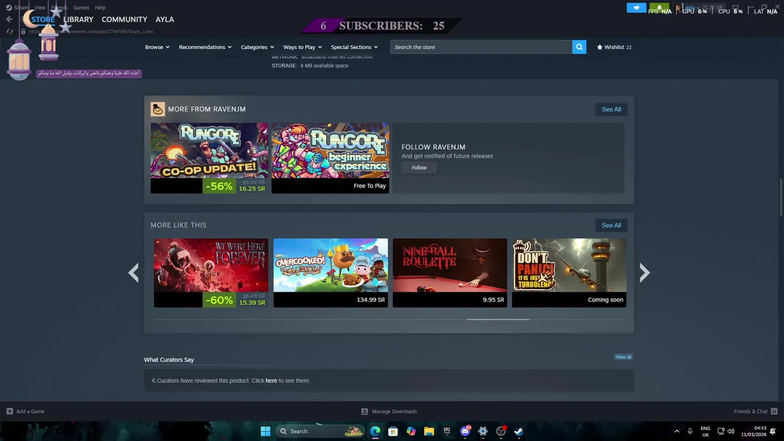
Task: Click the page reload icon
Action: pyautogui.click(x=10, y=31)
